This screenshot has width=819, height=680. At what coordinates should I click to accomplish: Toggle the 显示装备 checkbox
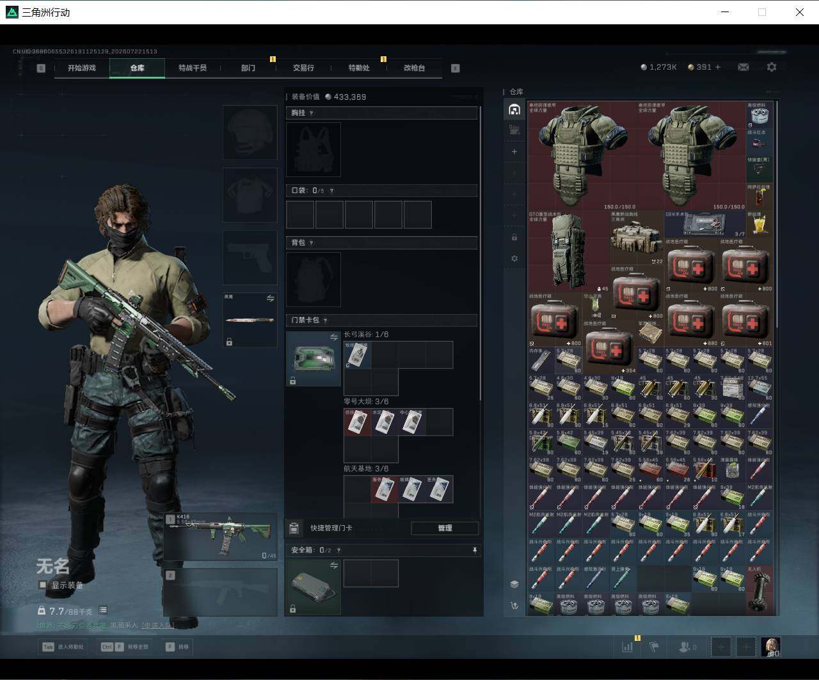coord(43,585)
